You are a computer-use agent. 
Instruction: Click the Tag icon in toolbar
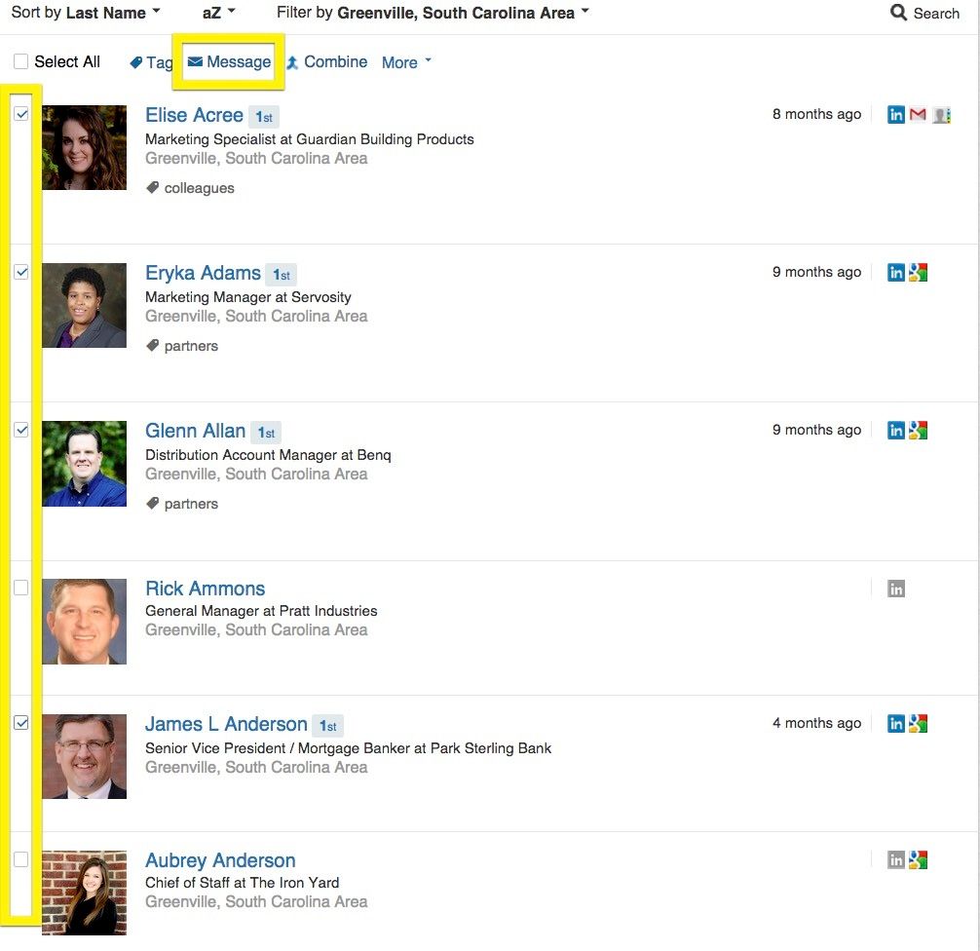coord(136,62)
